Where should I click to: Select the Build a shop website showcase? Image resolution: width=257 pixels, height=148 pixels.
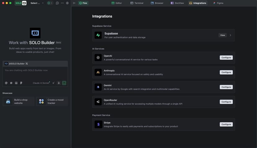18,101
